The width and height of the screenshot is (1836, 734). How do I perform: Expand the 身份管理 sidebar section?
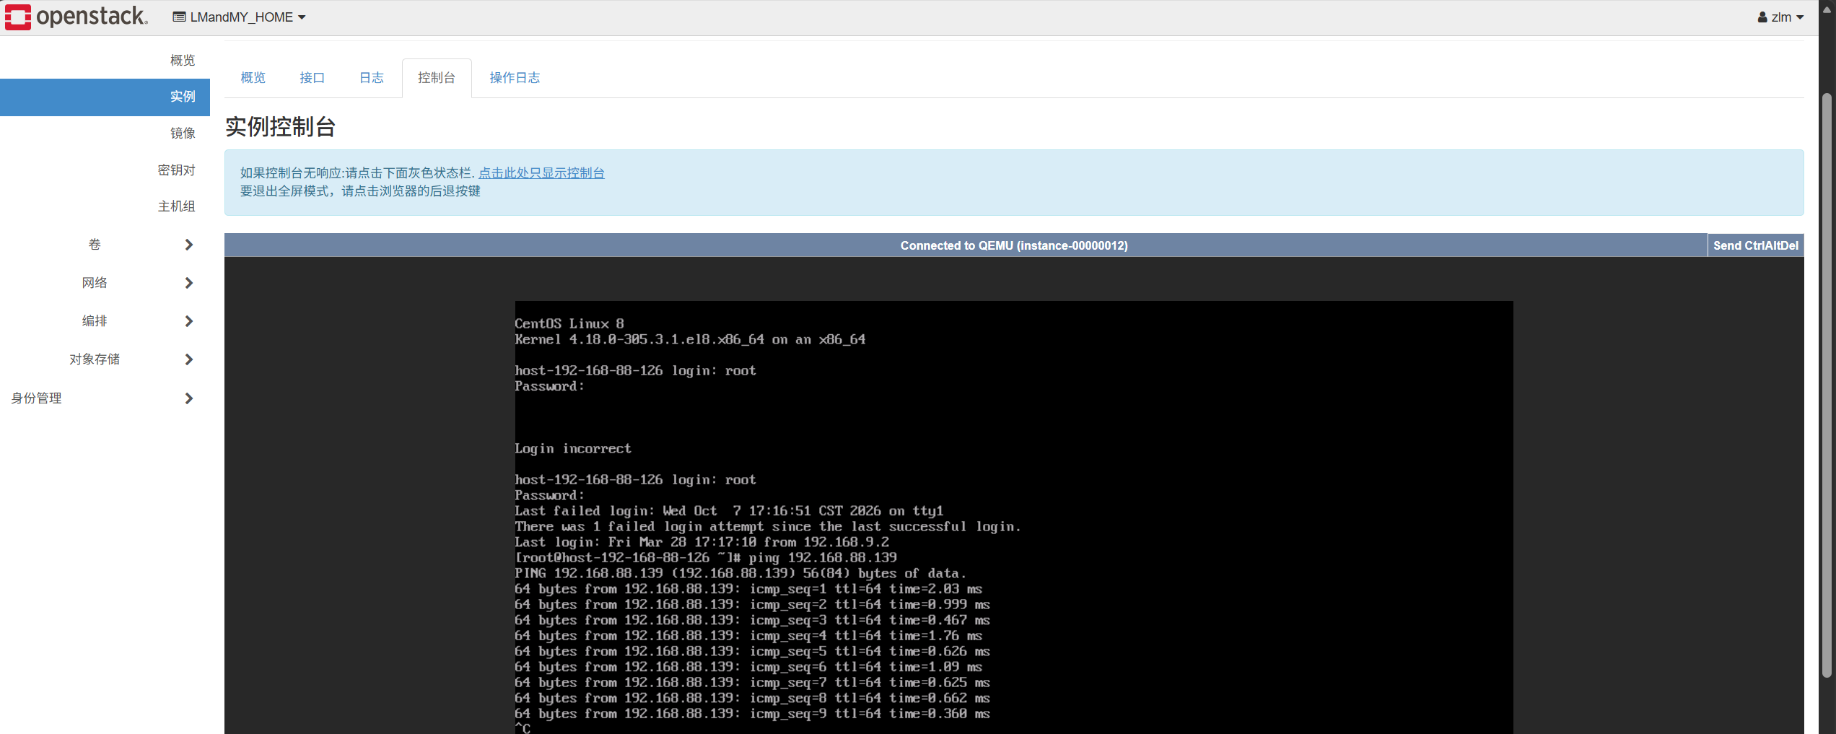click(x=105, y=398)
